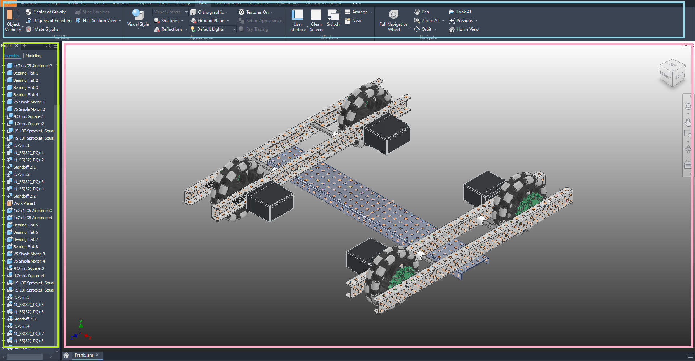Select 4 Omni, Square:1 in the browser
This screenshot has height=361, width=695.
29,116
